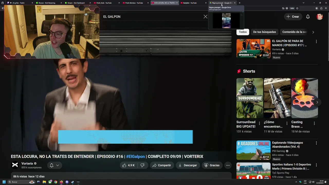
Task: Show next Shorts with arrow
Action: [x=317, y=102]
